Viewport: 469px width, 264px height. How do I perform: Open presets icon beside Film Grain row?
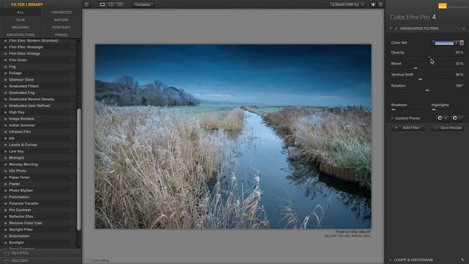tap(73, 60)
